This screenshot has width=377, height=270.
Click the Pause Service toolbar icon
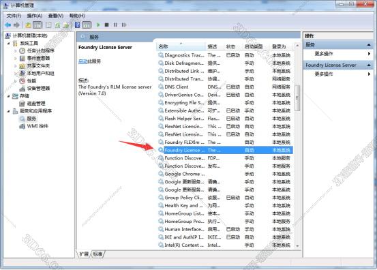pos(115,25)
